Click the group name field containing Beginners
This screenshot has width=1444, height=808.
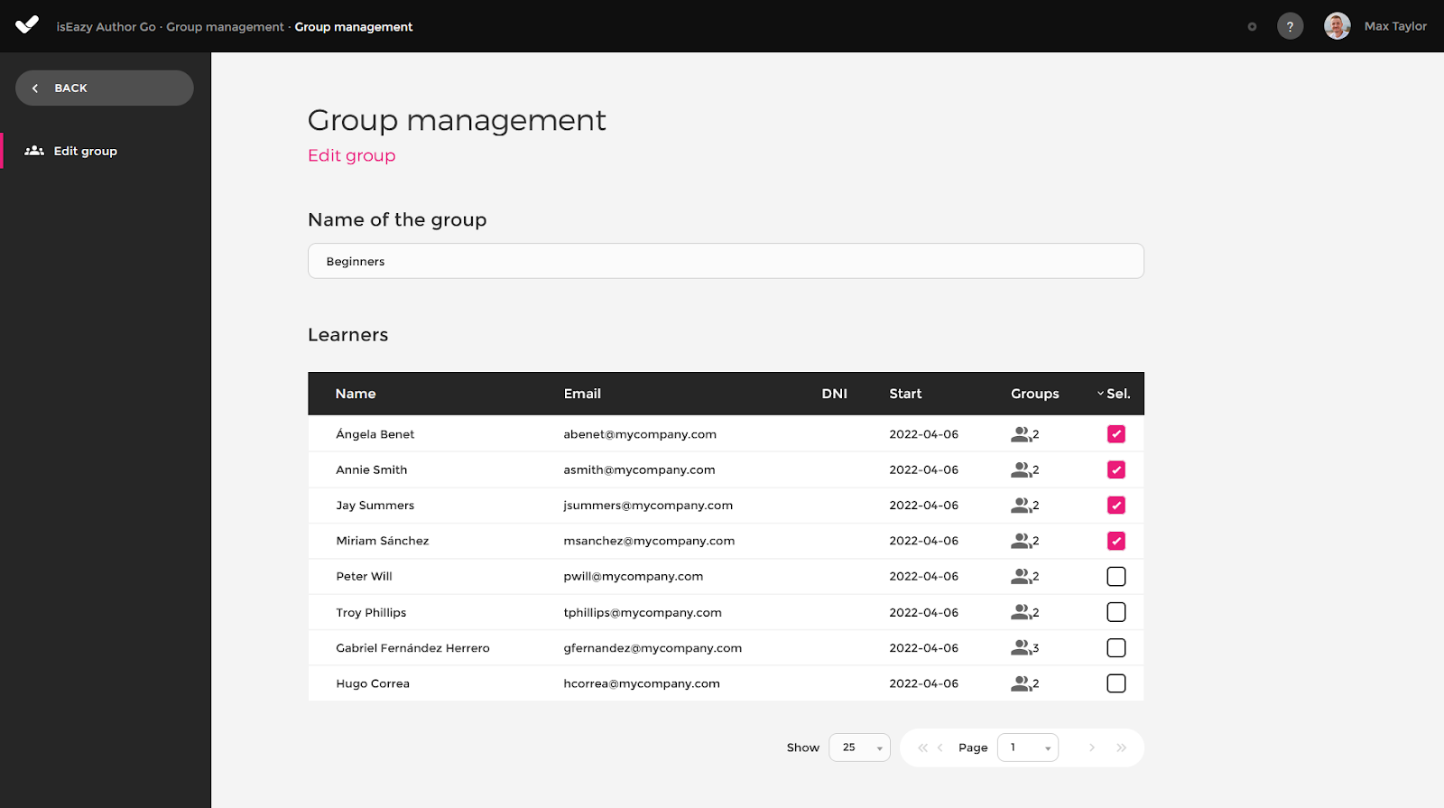pos(726,261)
